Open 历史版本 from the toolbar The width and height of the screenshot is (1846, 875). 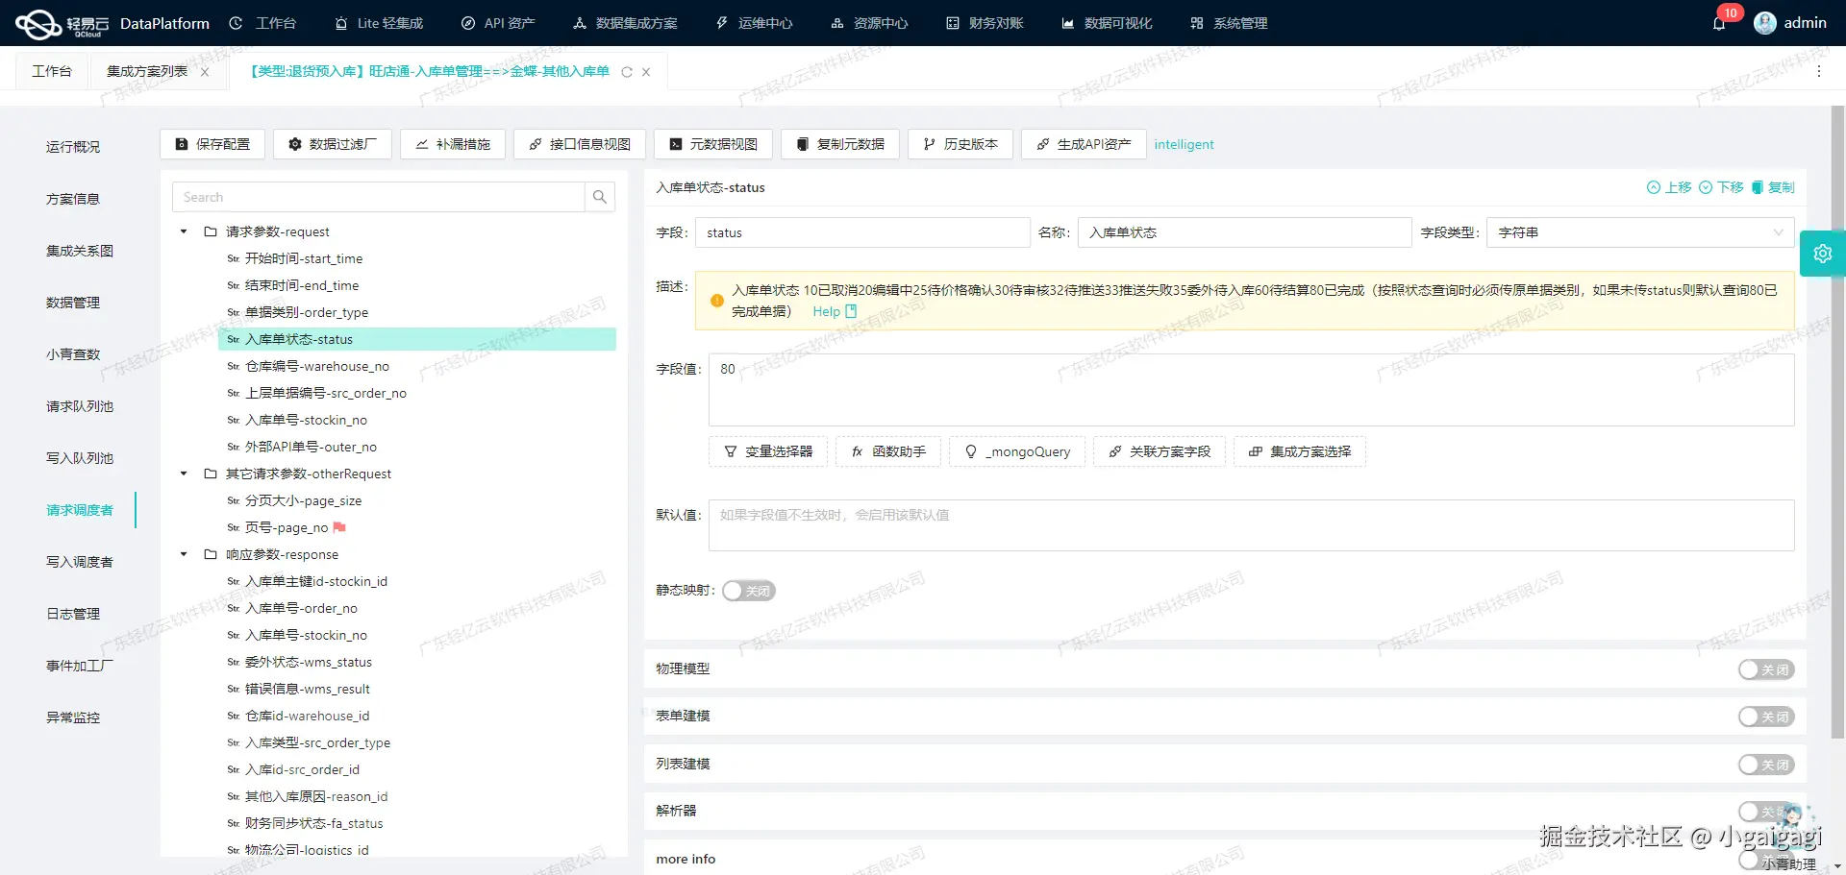[960, 144]
